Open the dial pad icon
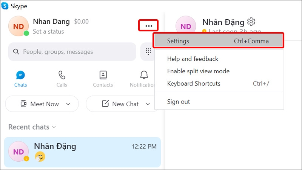Image resolution: width=302 pixels, height=170 pixels. pyautogui.click(x=148, y=51)
